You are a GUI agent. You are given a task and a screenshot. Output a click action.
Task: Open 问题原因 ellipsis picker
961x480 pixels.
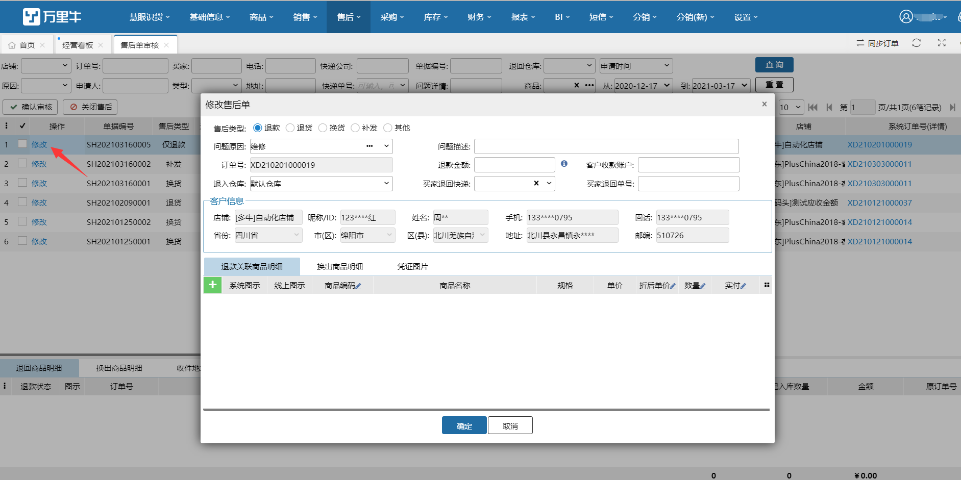pos(369,146)
